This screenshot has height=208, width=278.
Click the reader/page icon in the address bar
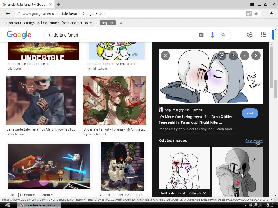coord(249,14)
